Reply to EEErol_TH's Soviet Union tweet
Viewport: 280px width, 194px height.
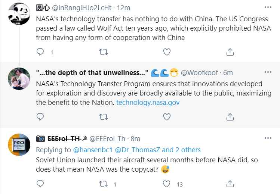[41, 184]
